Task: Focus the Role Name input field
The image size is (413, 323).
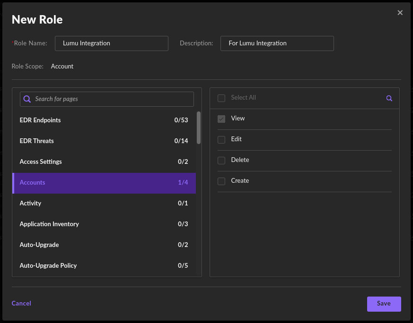Action: coord(112,43)
